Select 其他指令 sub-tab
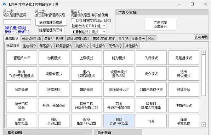 click(132, 46)
